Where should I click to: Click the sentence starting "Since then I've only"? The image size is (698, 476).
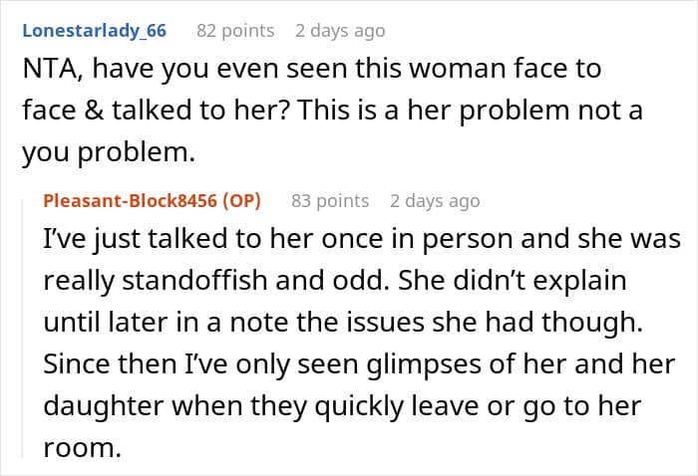(x=359, y=364)
